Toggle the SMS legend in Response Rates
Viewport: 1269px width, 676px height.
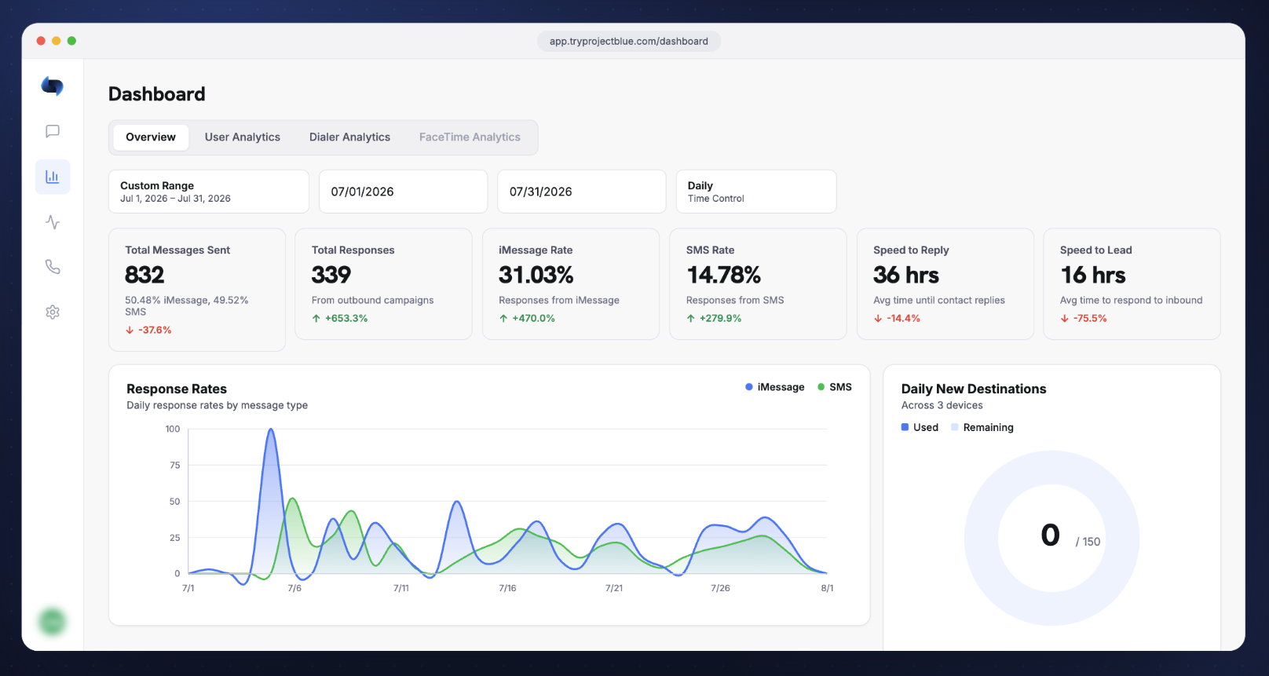[835, 387]
